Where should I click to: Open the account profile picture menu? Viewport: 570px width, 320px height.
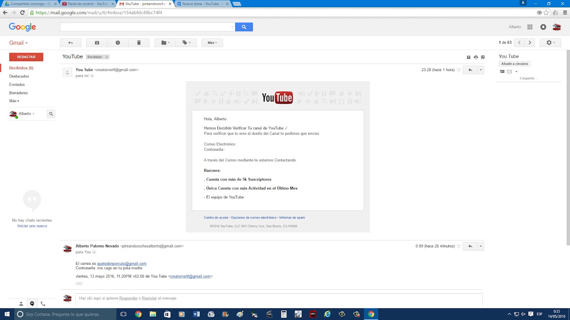click(557, 27)
